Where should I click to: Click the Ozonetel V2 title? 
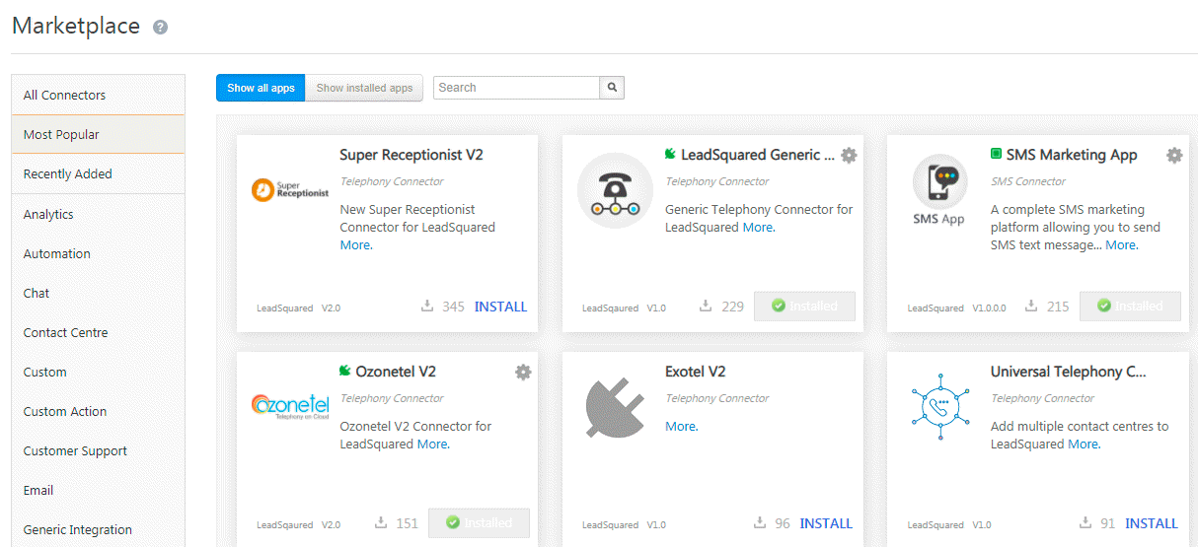(x=395, y=372)
